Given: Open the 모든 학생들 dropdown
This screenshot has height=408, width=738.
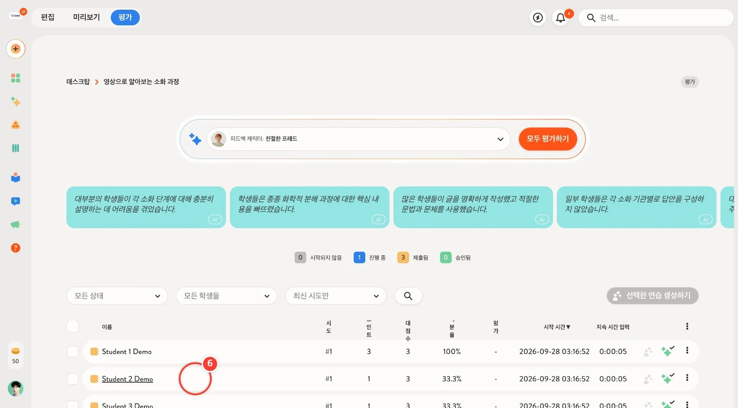Looking at the screenshot, I should coord(226,296).
